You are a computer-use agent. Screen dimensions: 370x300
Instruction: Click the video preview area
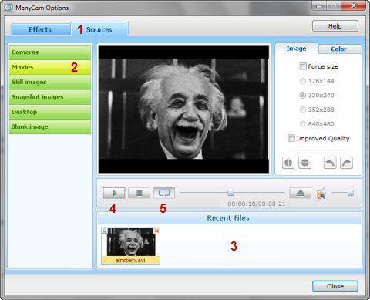click(x=183, y=109)
